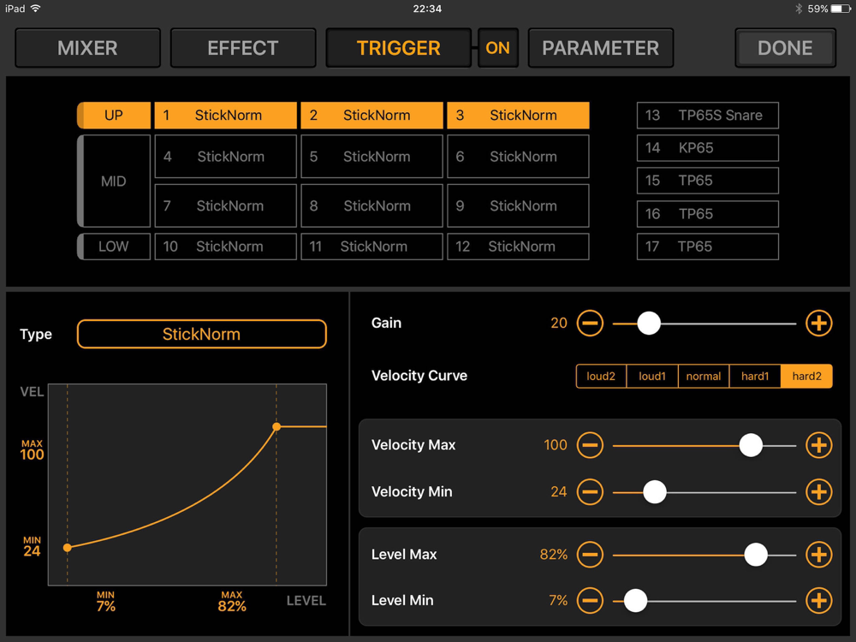Raise Level Max using plus icon

818,555
